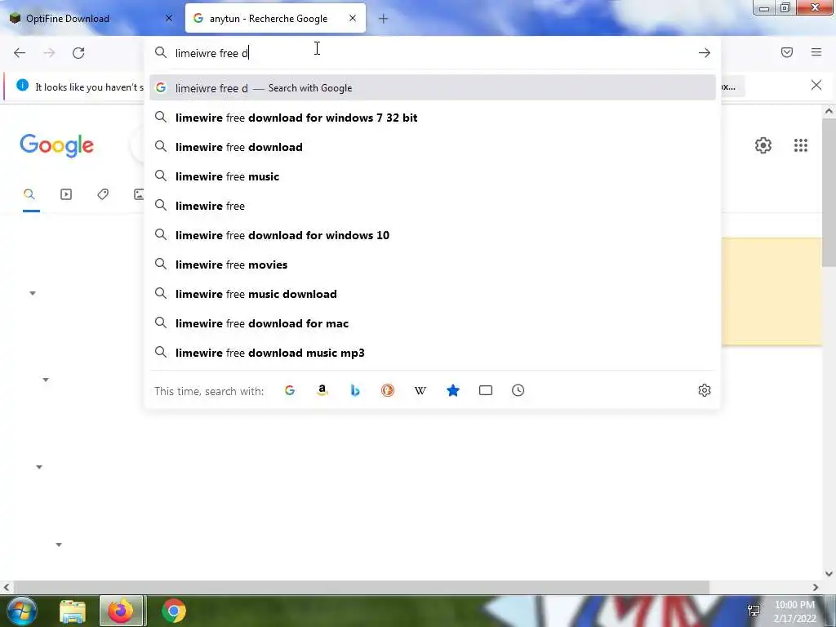This screenshot has width=836, height=627.
Task: Search this time with Google icon
Action: click(290, 391)
